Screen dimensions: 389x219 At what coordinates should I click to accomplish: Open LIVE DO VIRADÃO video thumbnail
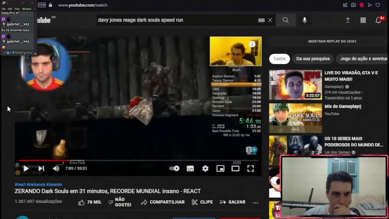pos(295,85)
